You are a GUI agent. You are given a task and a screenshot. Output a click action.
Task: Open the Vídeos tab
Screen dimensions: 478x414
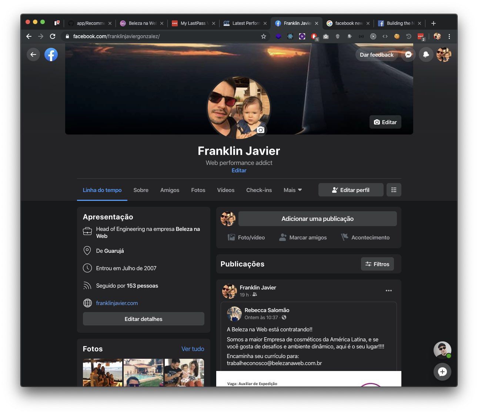(226, 190)
